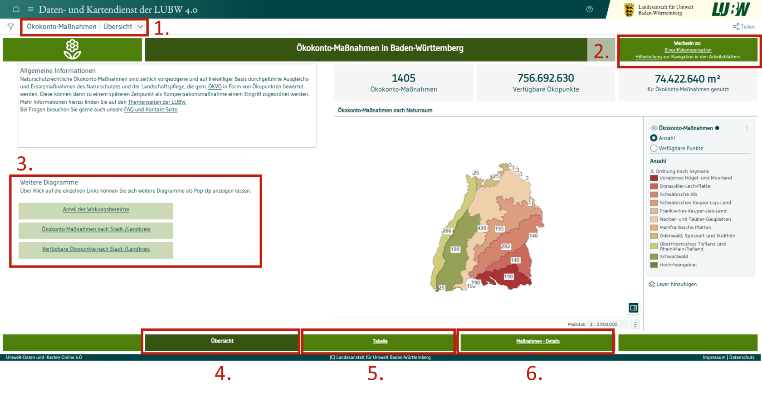The width and height of the screenshot is (762, 402).
Task: Open the map side panel toggle icon
Action: (634, 308)
